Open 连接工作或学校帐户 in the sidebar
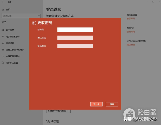This screenshot has height=125, width=161. coord(15,50)
